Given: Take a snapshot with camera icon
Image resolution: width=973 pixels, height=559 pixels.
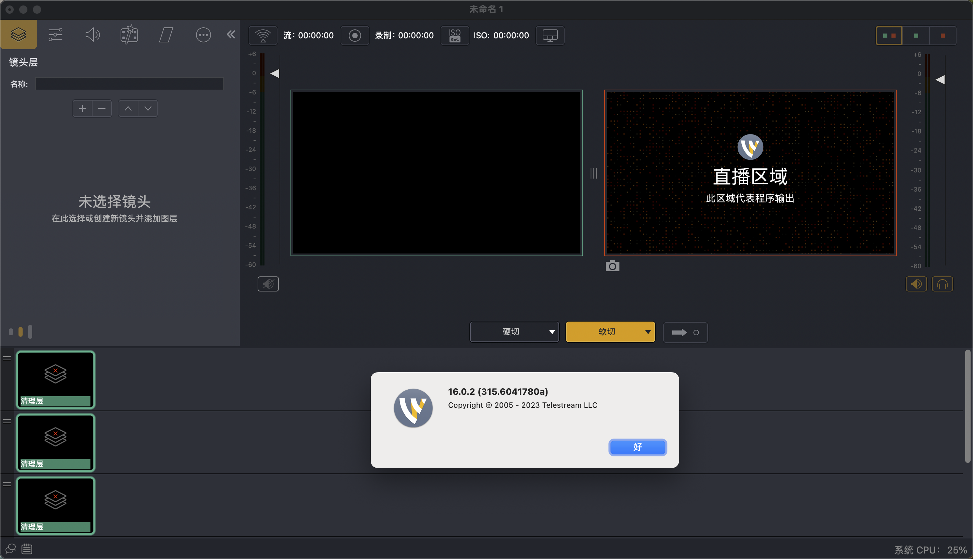Looking at the screenshot, I should (x=612, y=266).
